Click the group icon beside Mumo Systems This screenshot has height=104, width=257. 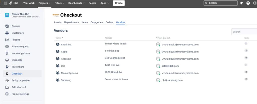click(57, 73)
